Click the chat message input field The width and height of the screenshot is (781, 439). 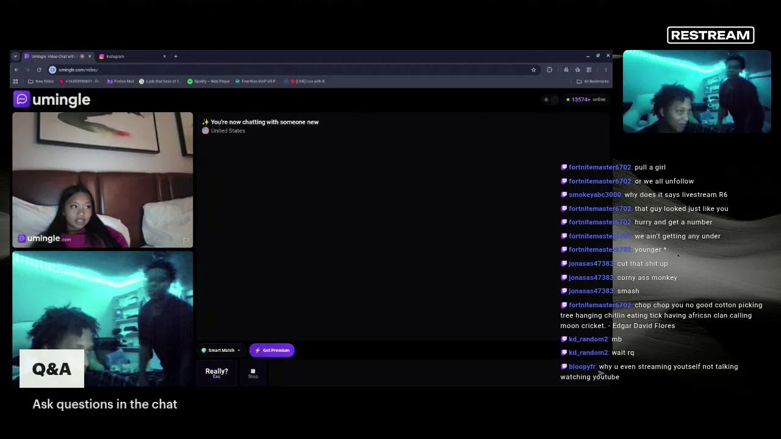438,373
